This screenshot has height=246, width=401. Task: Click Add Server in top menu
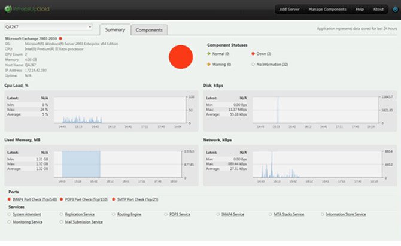tap(289, 9)
